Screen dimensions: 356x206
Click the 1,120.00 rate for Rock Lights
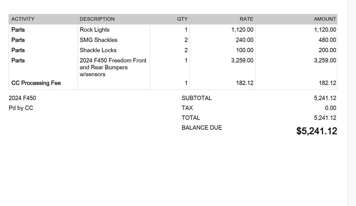(x=242, y=30)
